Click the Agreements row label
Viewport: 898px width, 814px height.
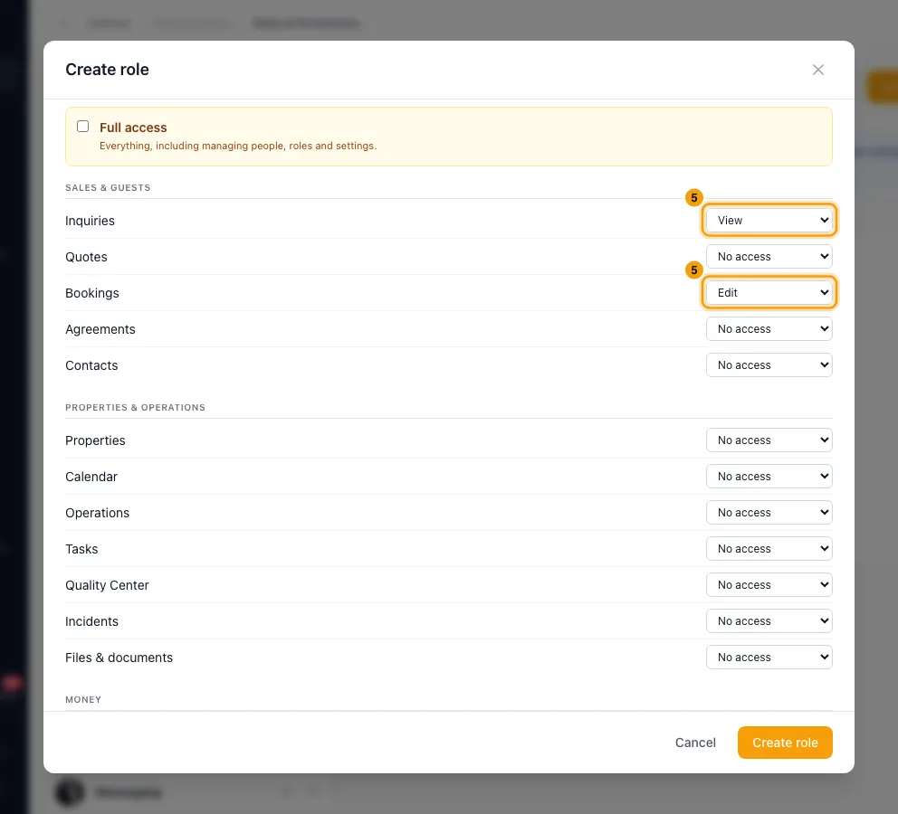(x=100, y=329)
